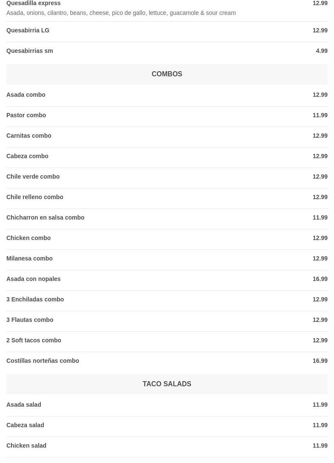The height and width of the screenshot is (463, 334).
Task: Click on Chile relleno combo
Action: coord(35,197)
